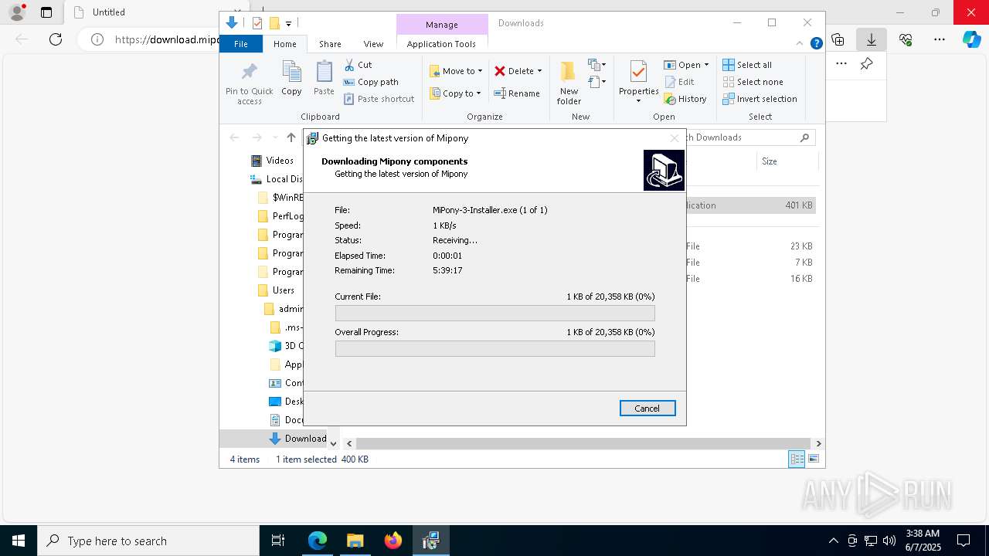Open Firefox from the taskbar
989x556 pixels.
coord(393,541)
